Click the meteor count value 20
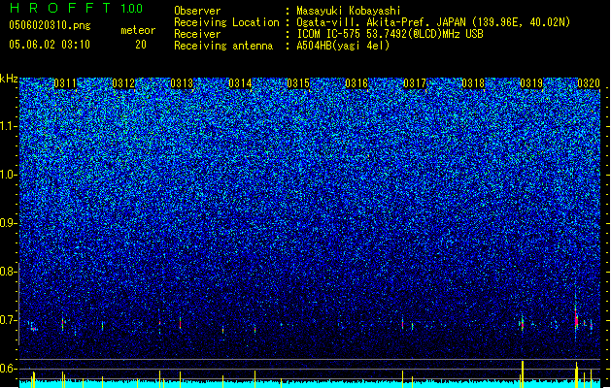The image size is (611, 388). click(x=141, y=45)
